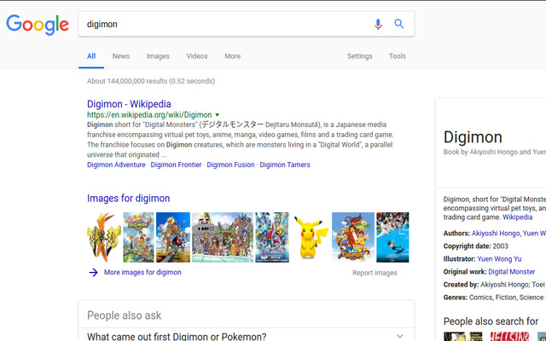
Task: Activate voice search microphone icon
Action: click(378, 24)
